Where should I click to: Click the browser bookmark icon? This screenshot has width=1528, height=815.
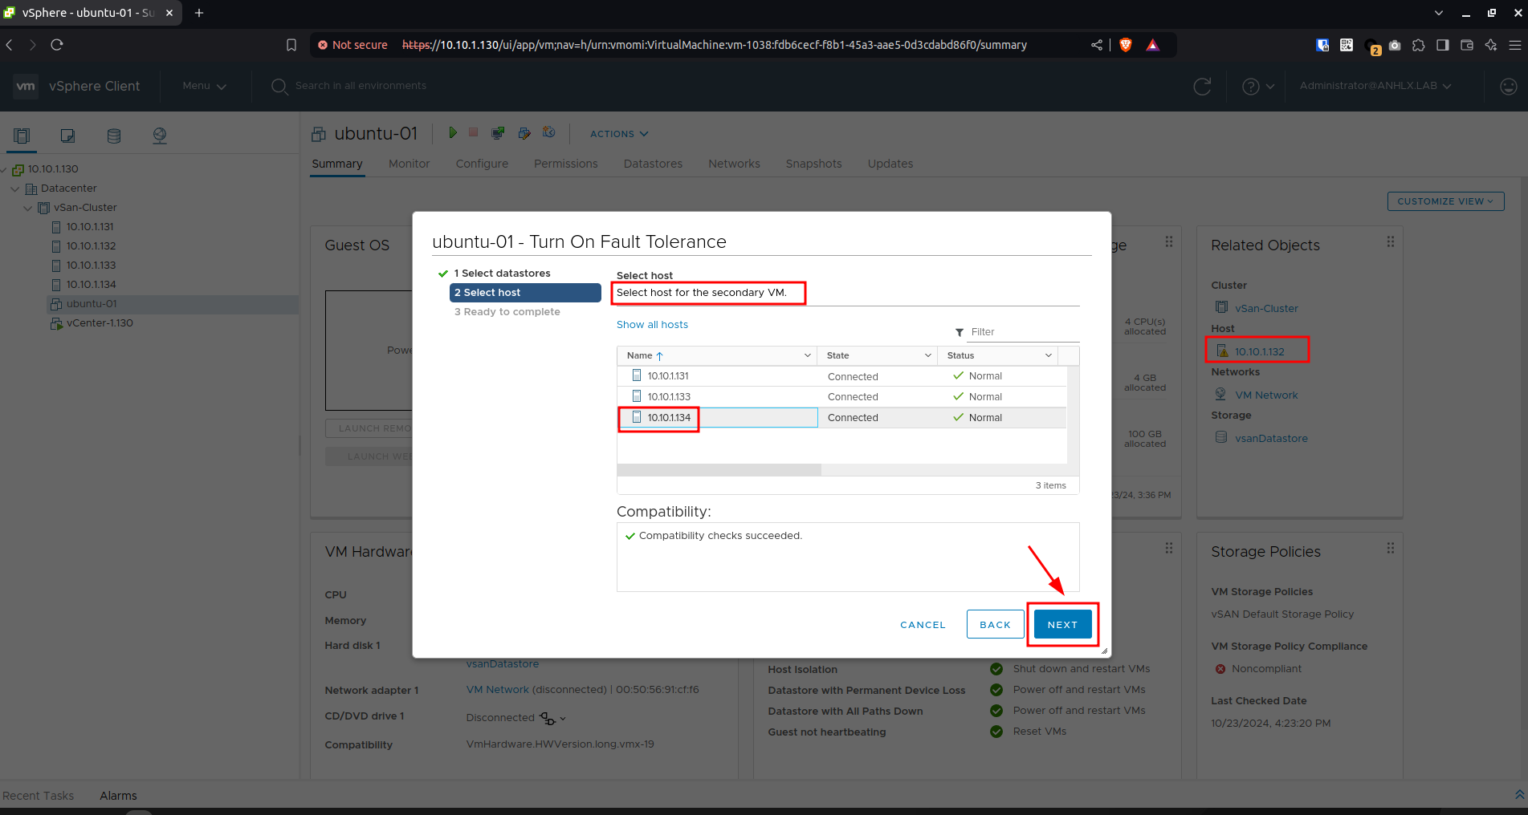click(x=291, y=45)
